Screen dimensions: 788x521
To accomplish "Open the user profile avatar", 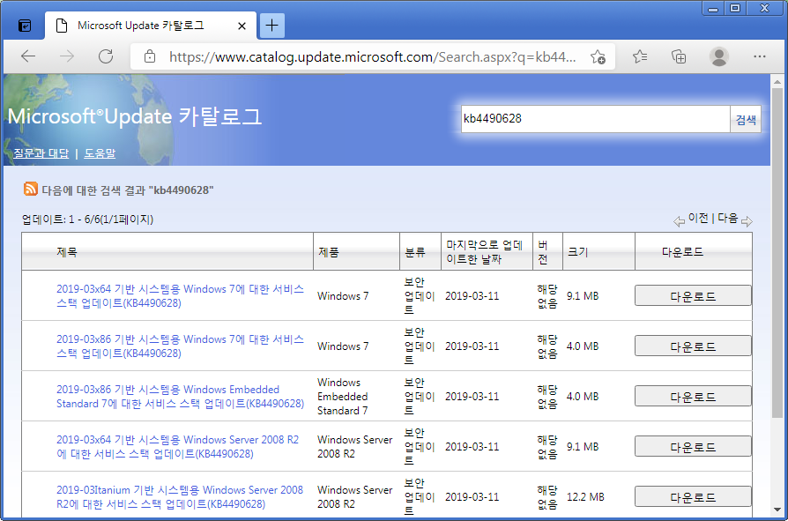I will coord(718,56).
